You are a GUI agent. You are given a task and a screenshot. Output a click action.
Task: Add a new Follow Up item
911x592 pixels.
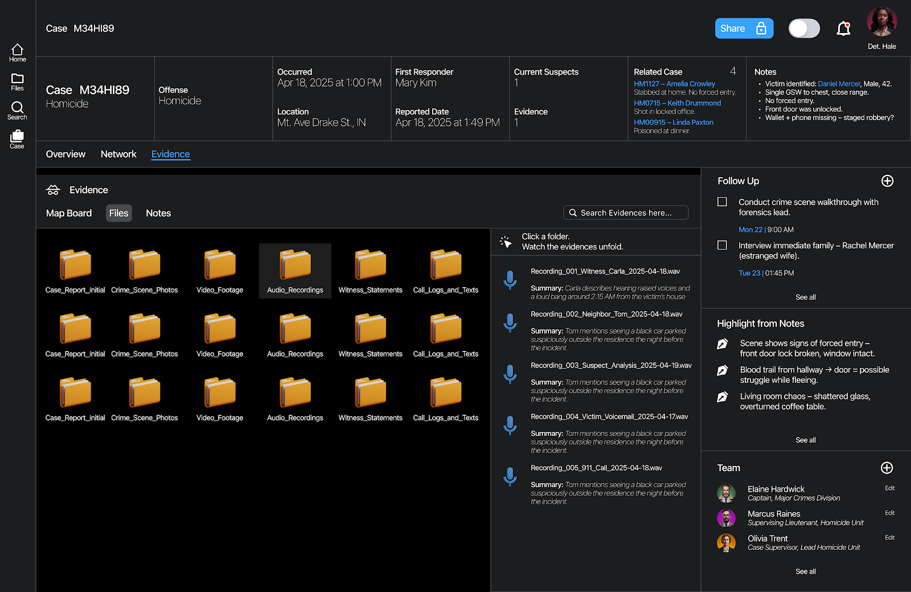pyautogui.click(x=887, y=181)
